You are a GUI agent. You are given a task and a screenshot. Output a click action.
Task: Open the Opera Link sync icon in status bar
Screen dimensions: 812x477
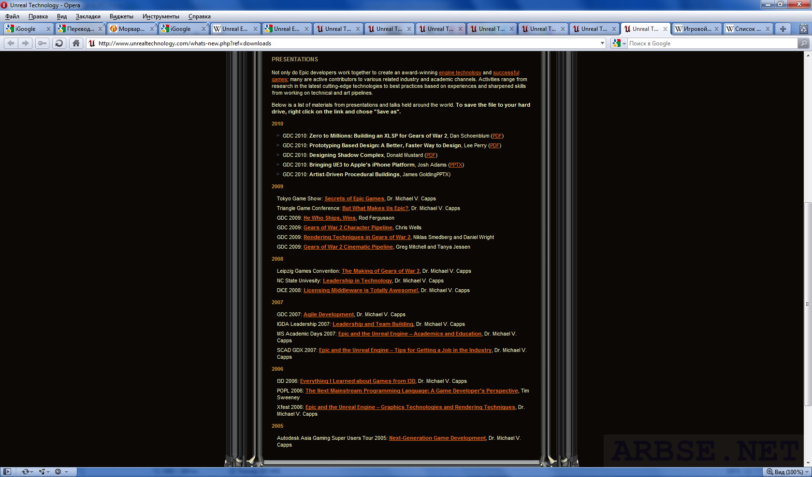tap(26, 472)
